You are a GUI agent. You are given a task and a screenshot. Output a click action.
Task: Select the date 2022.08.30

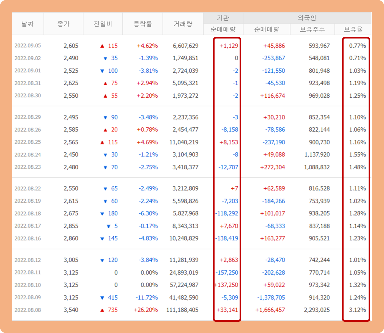(x=28, y=95)
